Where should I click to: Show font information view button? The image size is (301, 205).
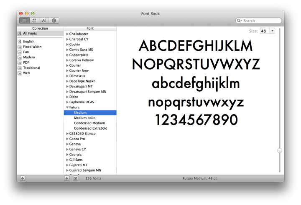(54, 20)
